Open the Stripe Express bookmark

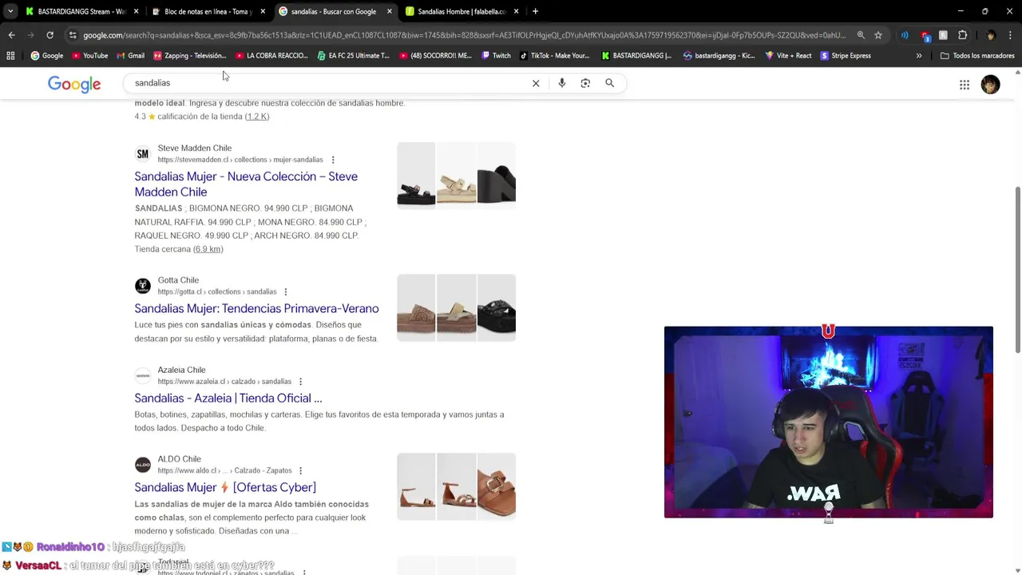point(846,56)
